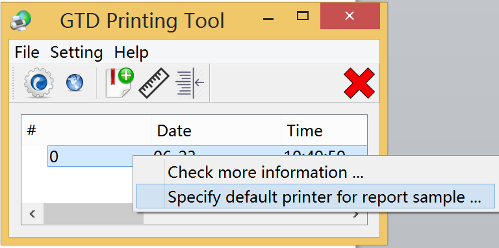
Task: Maximize the GTD Printing Tool window
Action: [x=303, y=16]
